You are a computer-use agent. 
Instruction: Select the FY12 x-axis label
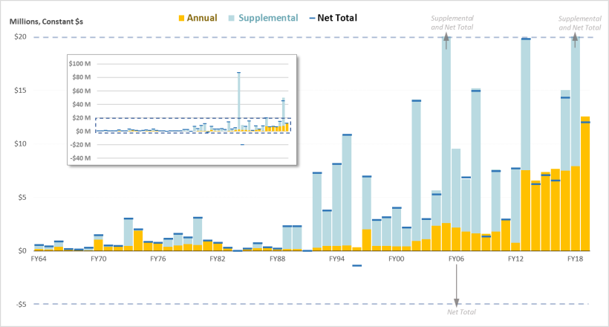pos(515,259)
